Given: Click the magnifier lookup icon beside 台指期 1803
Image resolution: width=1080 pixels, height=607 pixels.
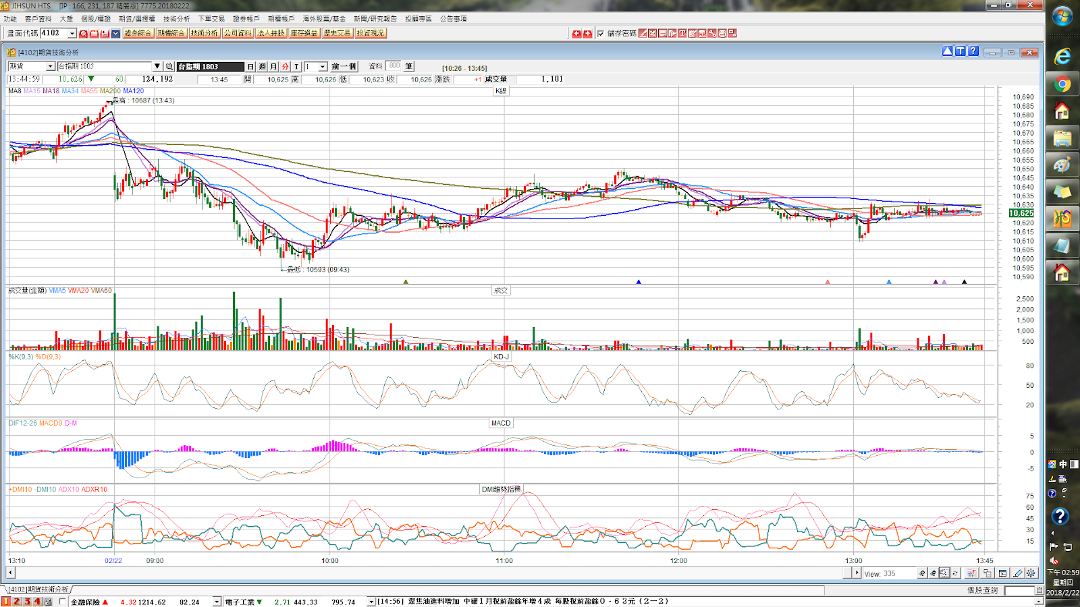Looking at the screenshot, I should pyautogui.click(x=169, y=66).
